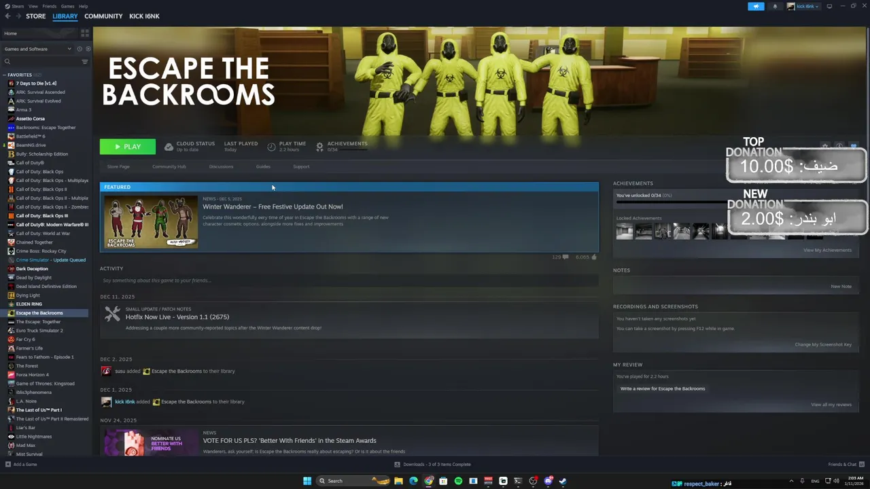The image size is (870, 489).
Task: Open the Steam menu
Action: 17,6
